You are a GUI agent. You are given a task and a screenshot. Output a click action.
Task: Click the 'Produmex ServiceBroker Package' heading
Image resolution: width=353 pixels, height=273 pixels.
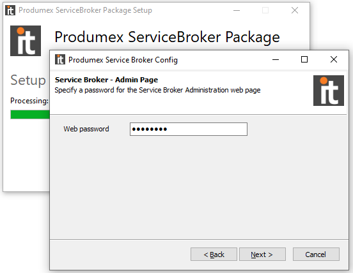167,37
